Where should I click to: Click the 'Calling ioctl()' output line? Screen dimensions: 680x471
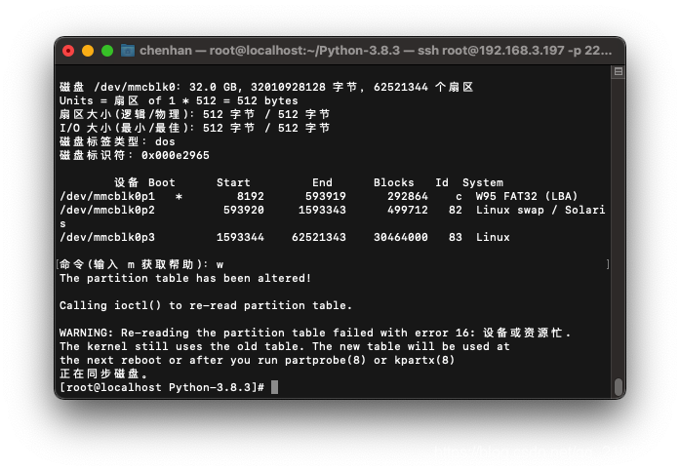[206, 305]
